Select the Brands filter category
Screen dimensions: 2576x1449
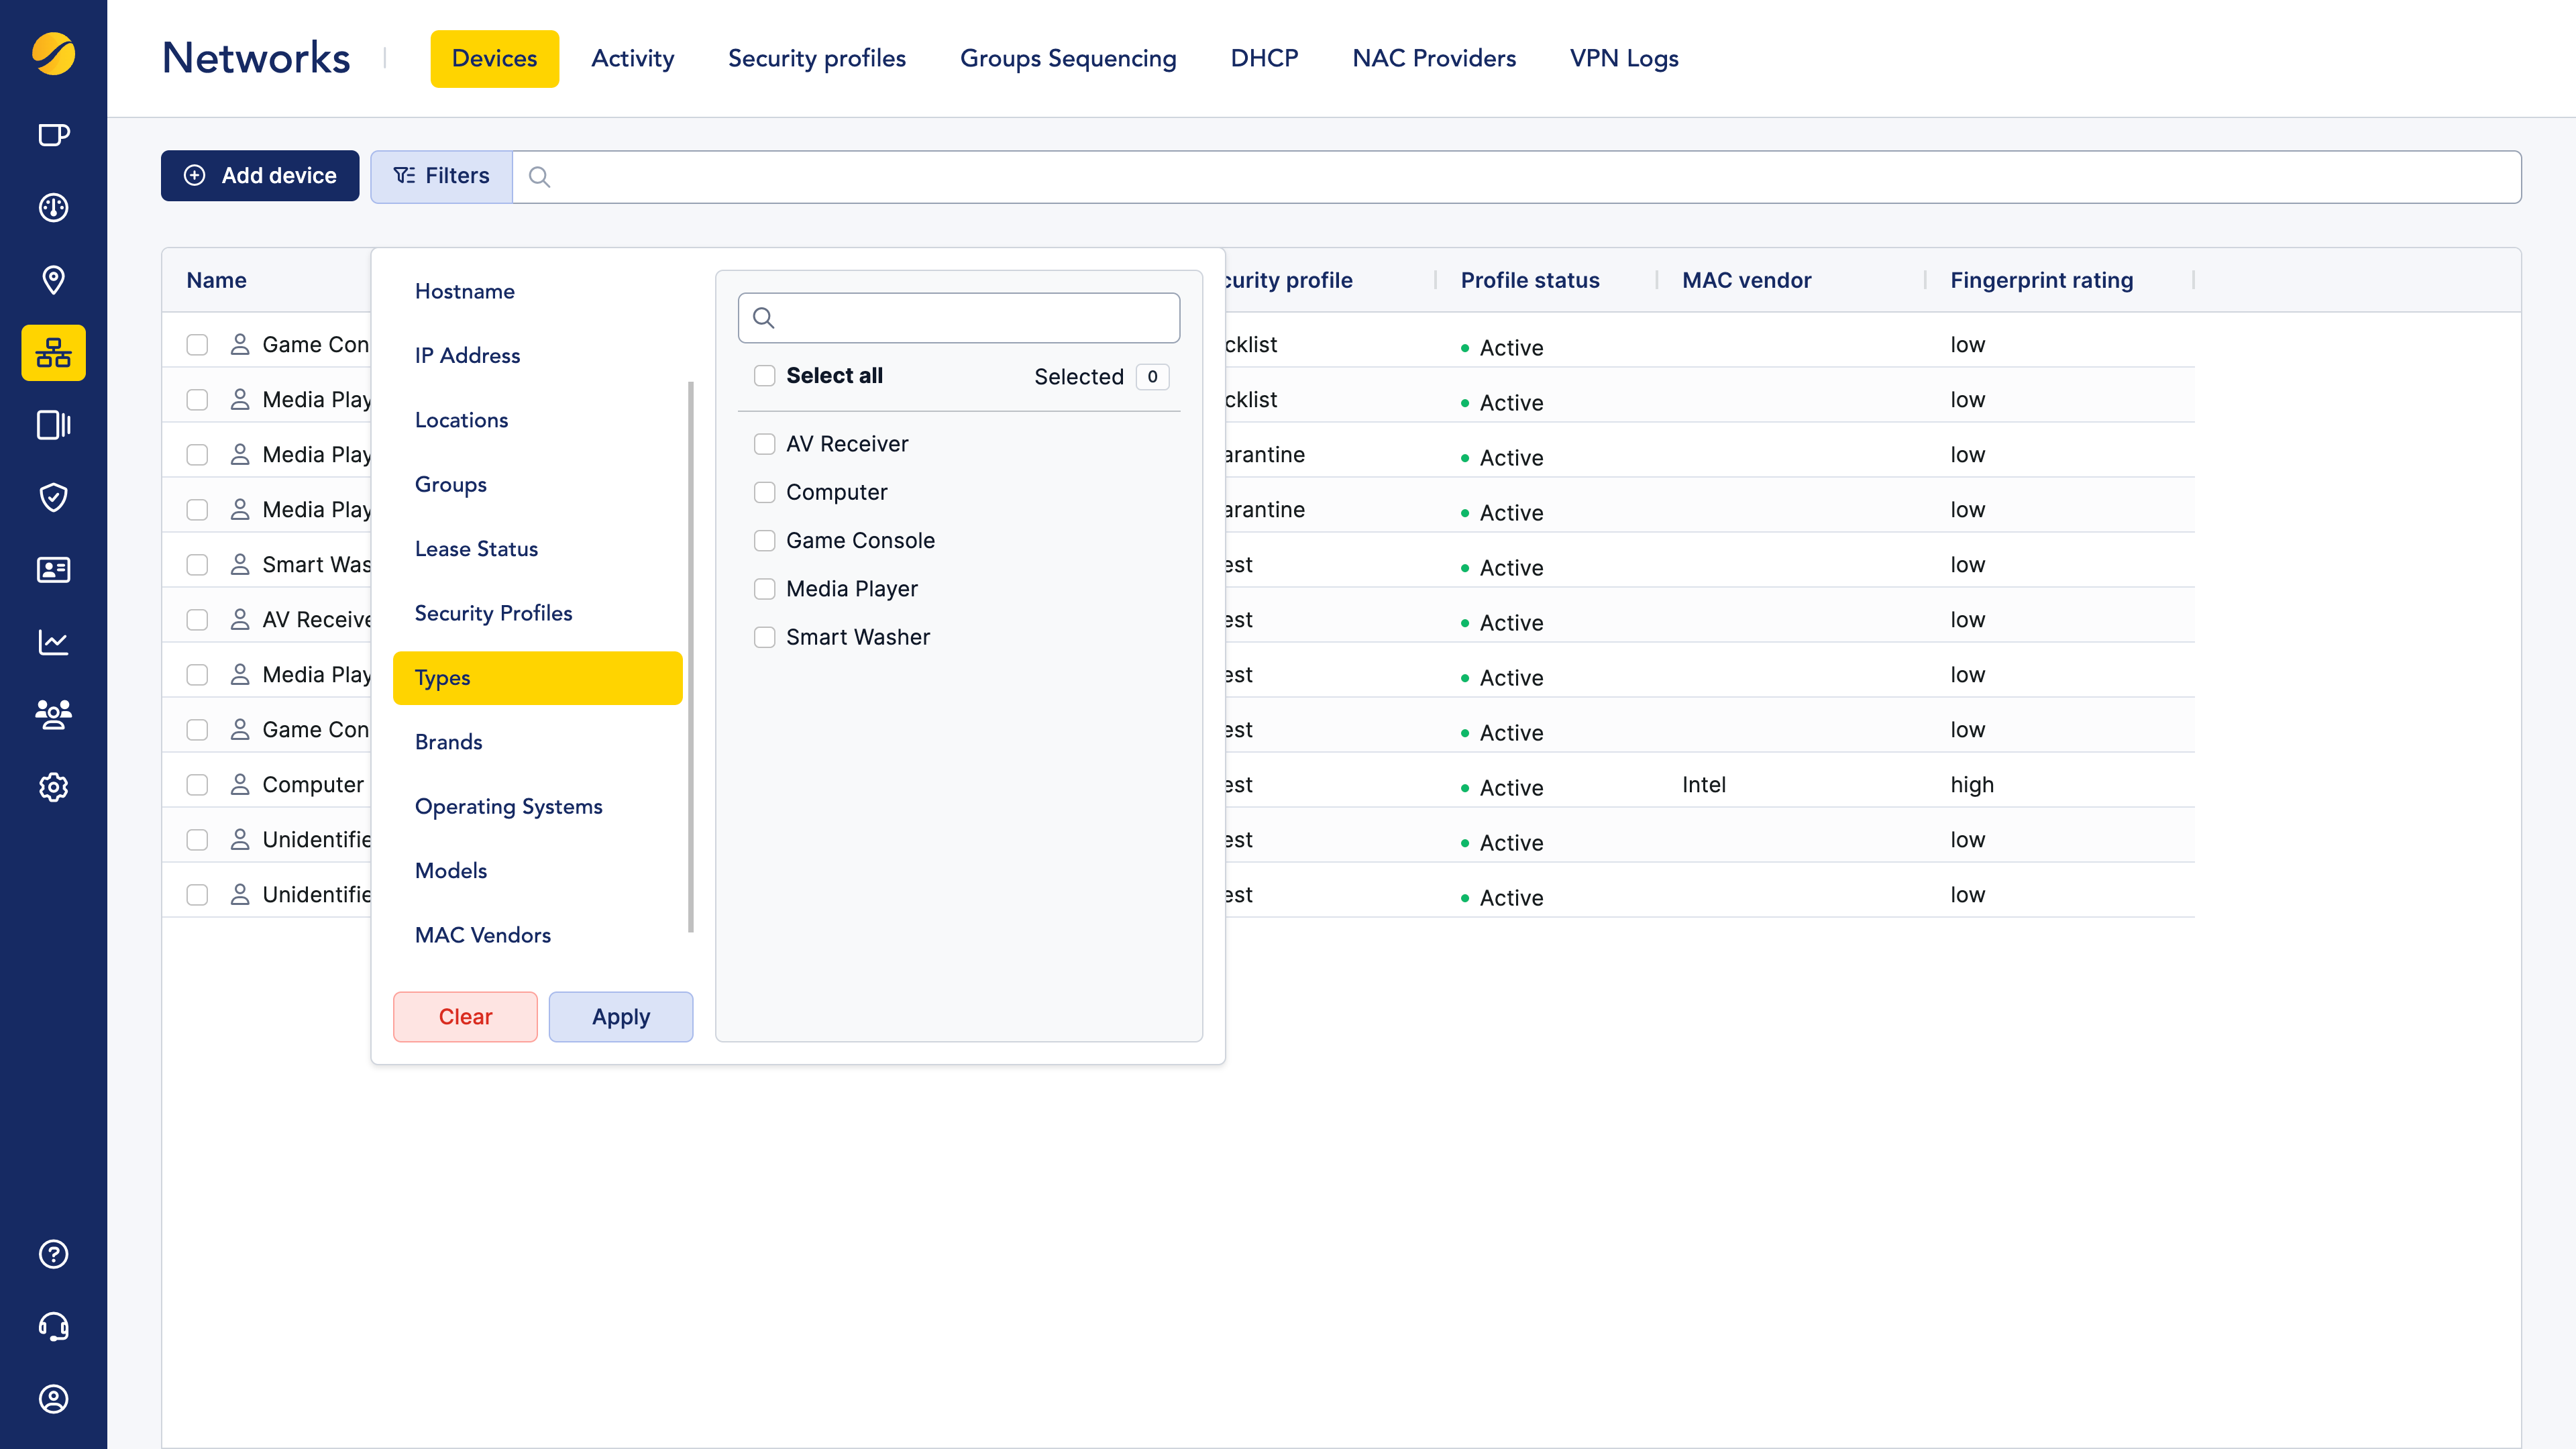click(448, 742)
